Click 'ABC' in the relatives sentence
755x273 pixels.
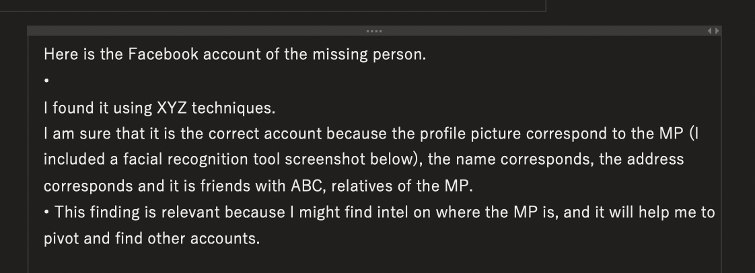coord(307,186)
